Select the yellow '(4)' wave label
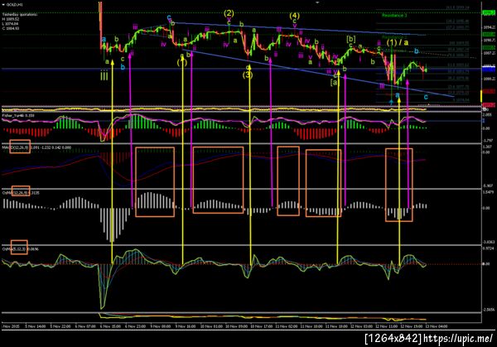This screenshot has height=347, width=497. point(294,15)
